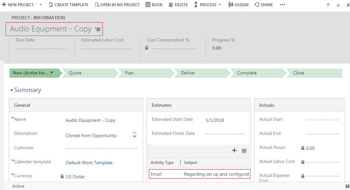Click the save icon in status bar
Viewport: 350px width, 190px height.
(x=347, y=186)
